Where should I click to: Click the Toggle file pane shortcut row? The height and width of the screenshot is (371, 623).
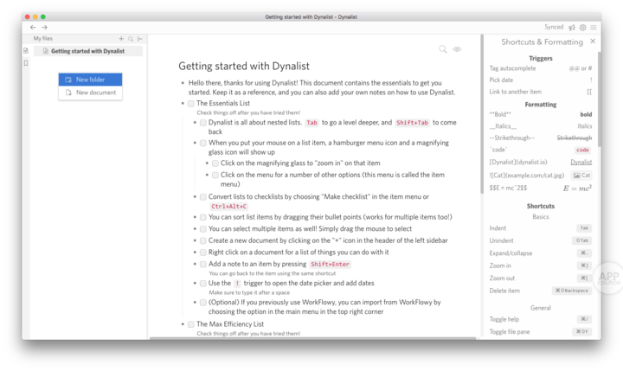[x=541, y=332]
